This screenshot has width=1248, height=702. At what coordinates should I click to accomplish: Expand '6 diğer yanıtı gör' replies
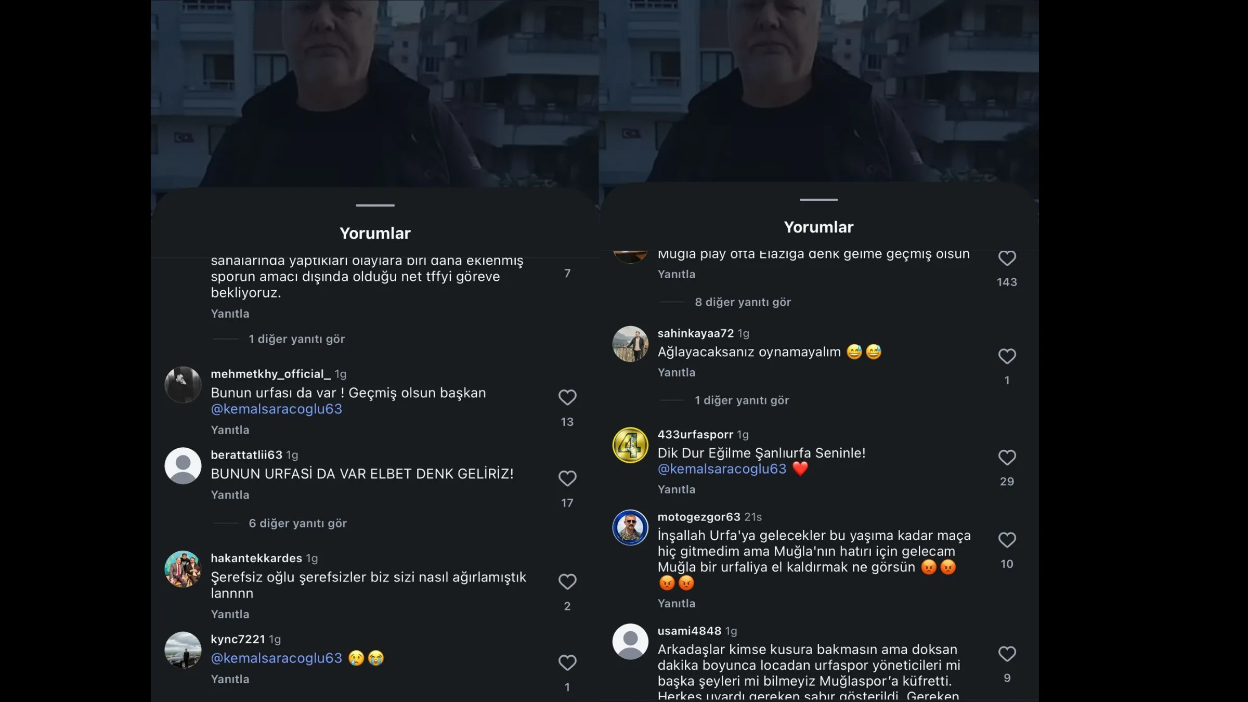point(297,524)
